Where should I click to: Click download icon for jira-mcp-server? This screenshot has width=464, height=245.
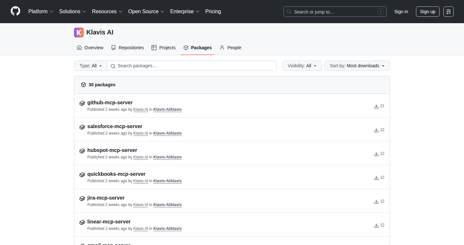pyautogui.click(x=376, y=202)
